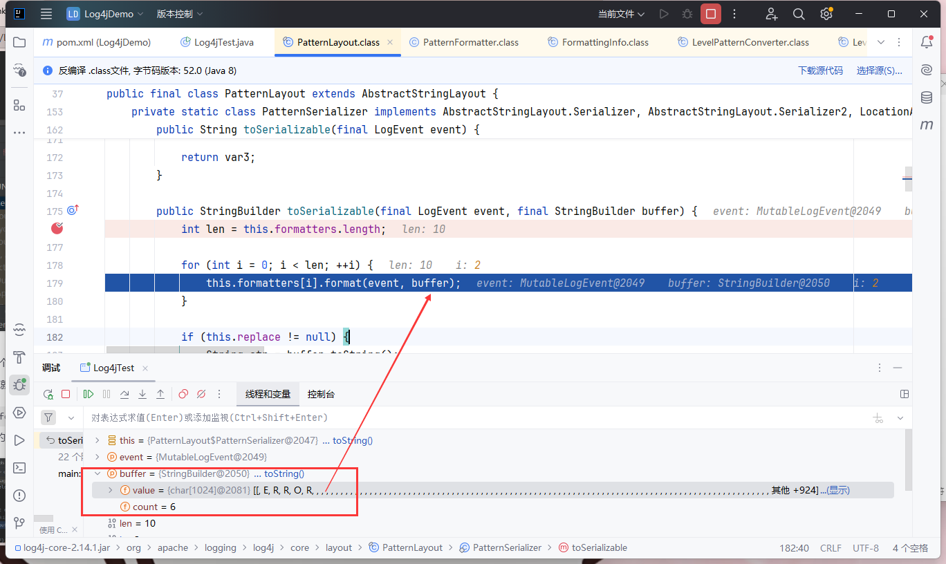
Task: Click the 下载源代码 download sources link
Action: tap(820, 70)
